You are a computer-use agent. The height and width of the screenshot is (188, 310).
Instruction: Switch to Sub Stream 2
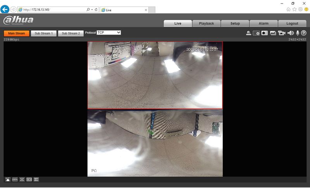point(71,33)
